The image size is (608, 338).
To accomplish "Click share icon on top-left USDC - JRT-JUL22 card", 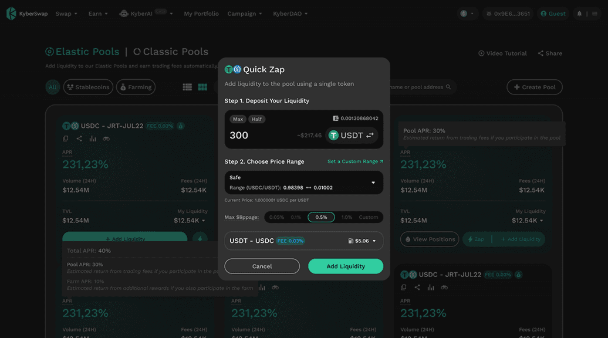I will point(79,138).
